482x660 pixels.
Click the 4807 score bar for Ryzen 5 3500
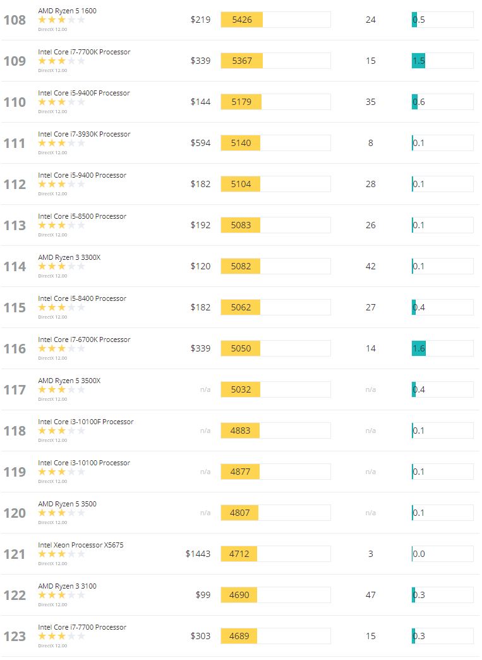click(275, 513)
